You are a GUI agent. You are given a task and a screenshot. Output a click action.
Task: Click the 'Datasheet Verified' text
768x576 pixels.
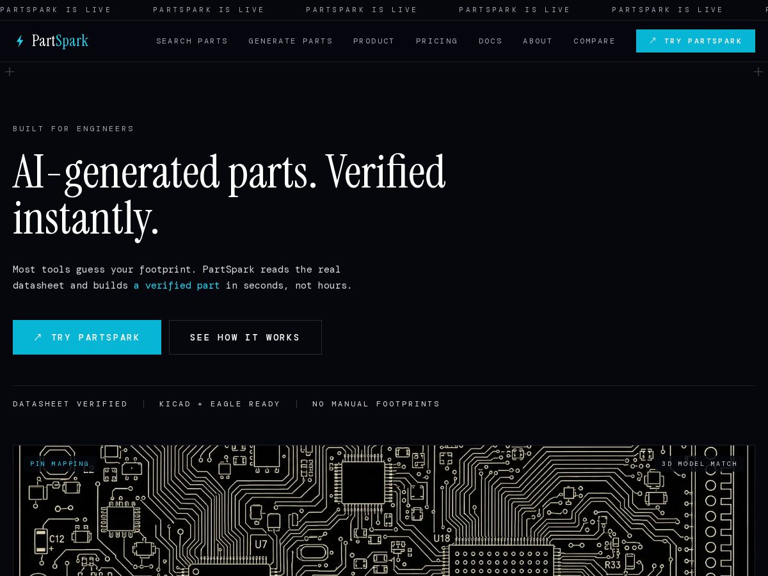pyautogui.click(x=70, y=404)
